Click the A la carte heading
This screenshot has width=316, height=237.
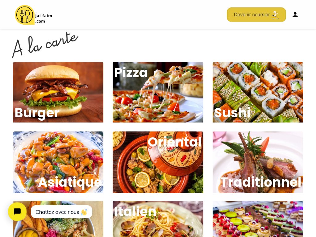[x=45, y=44]
